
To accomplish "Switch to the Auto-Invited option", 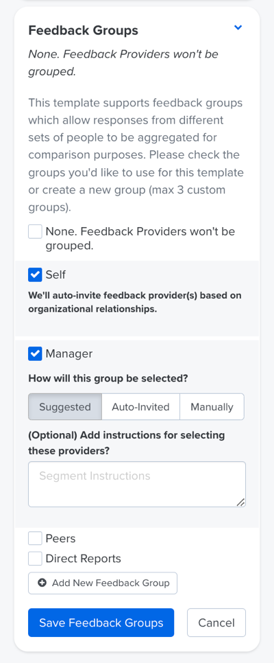I will (140, 407).
